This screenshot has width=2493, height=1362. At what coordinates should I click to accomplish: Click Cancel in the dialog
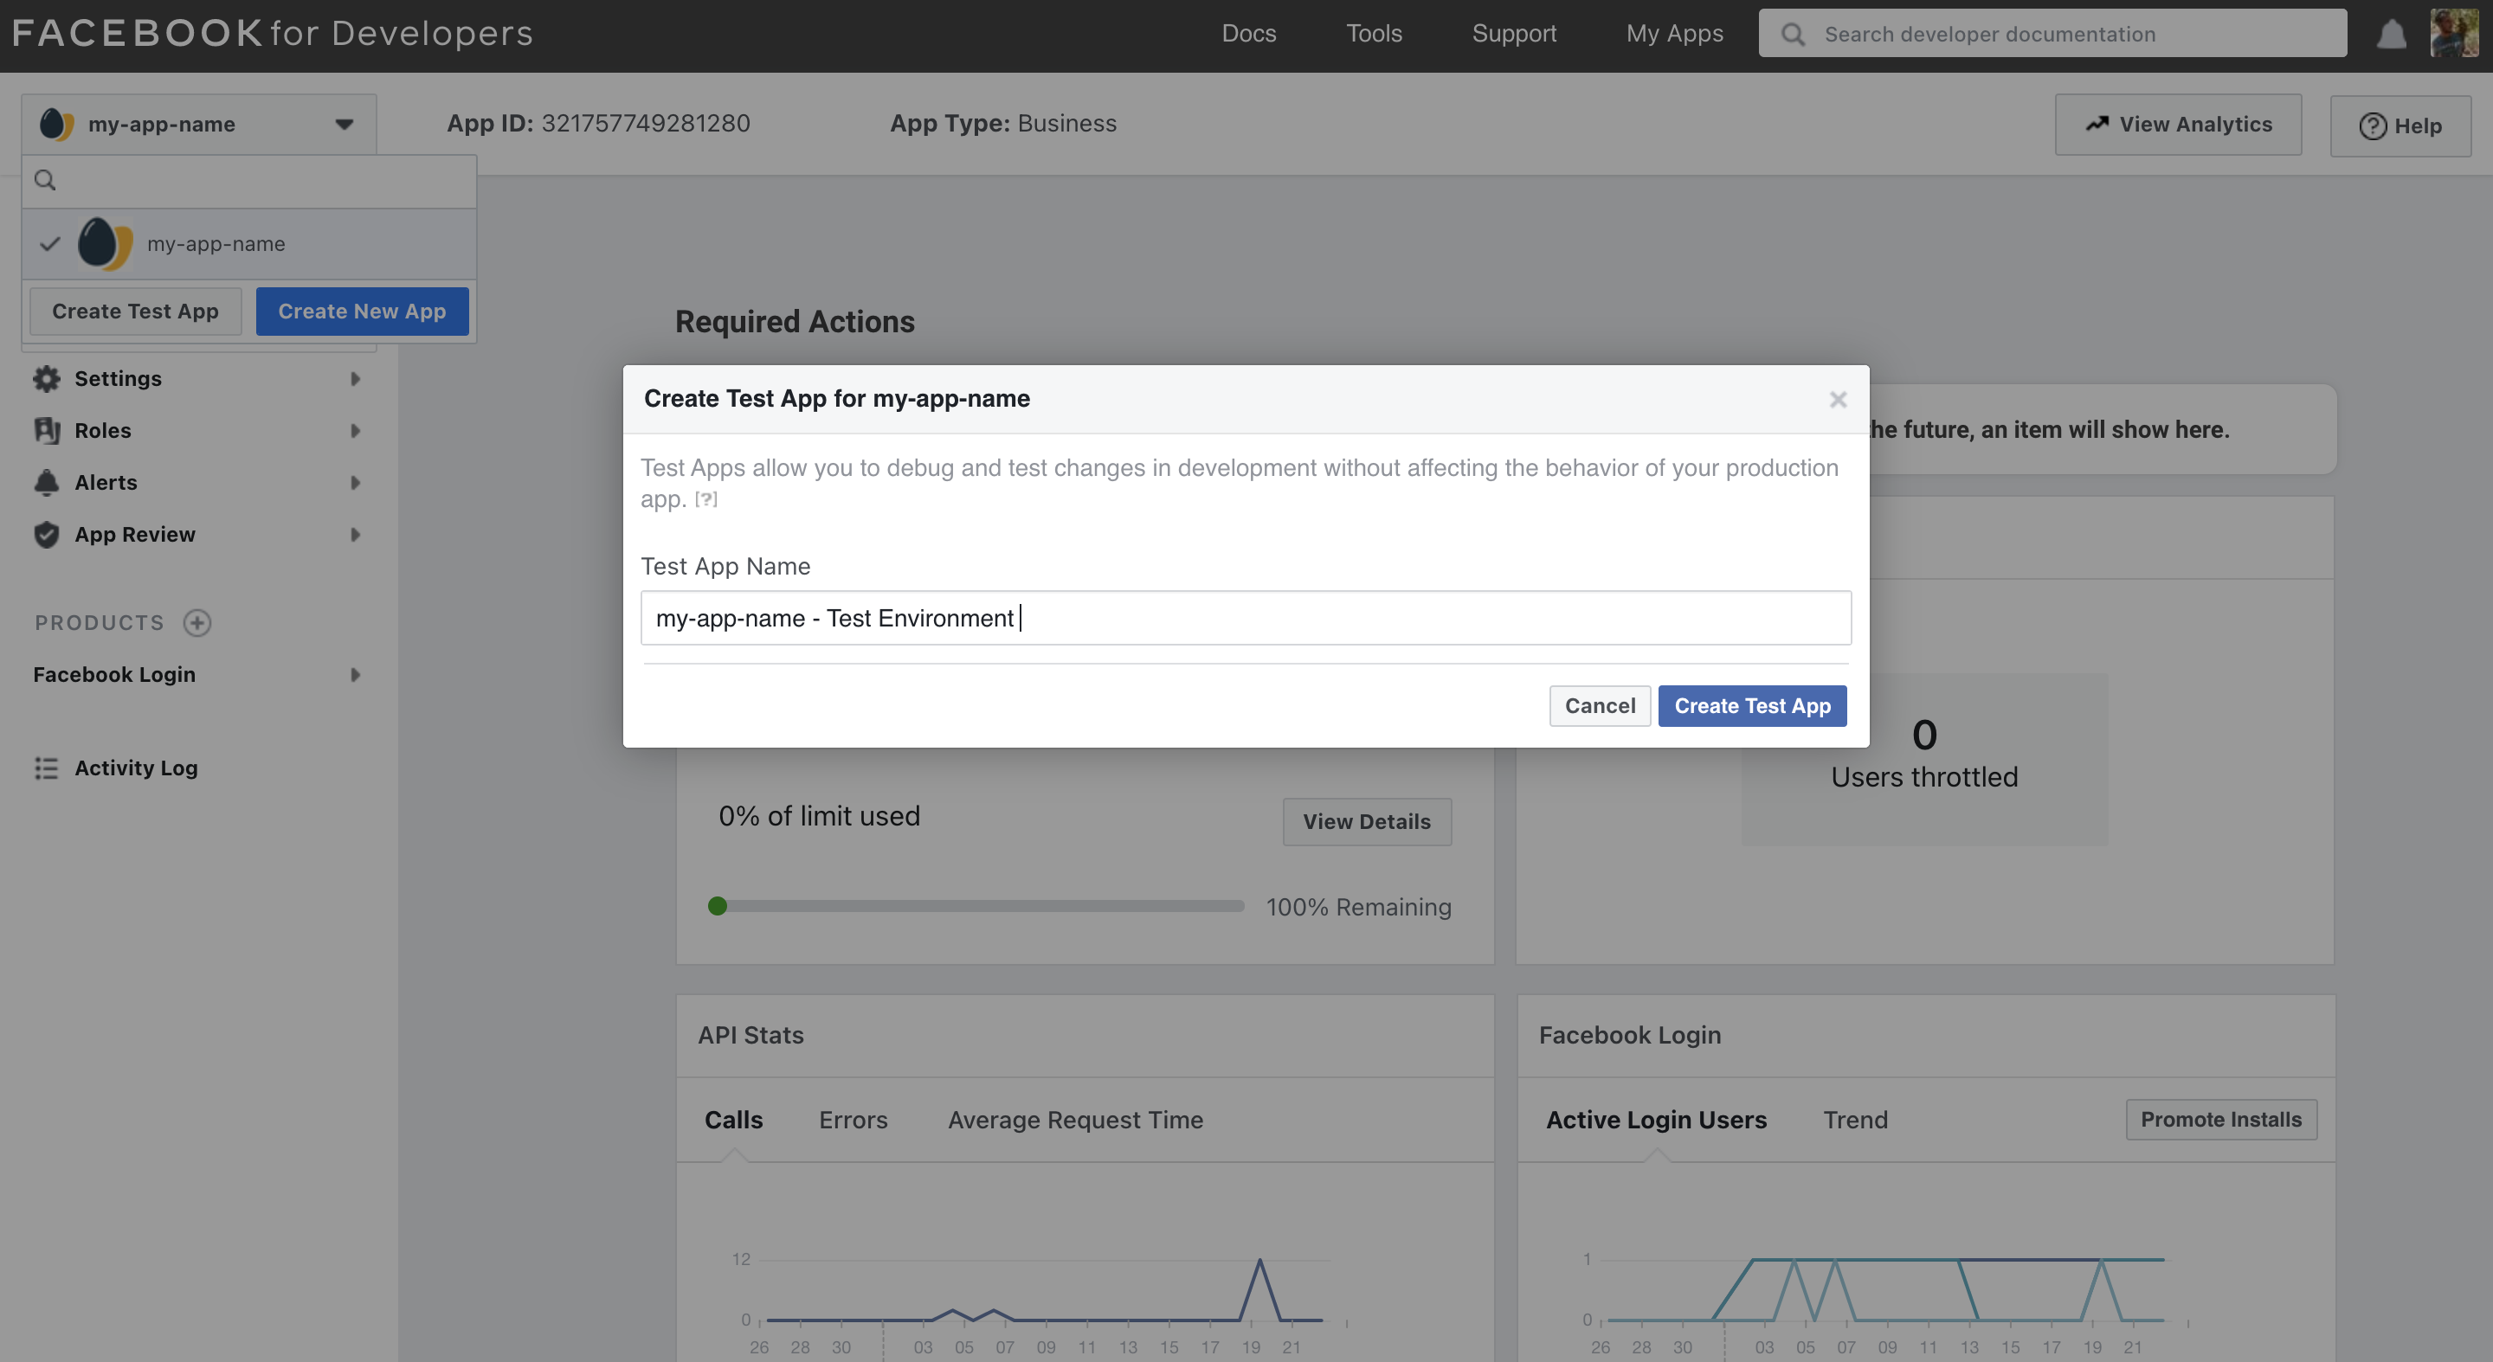click(x=1599, y=705)
